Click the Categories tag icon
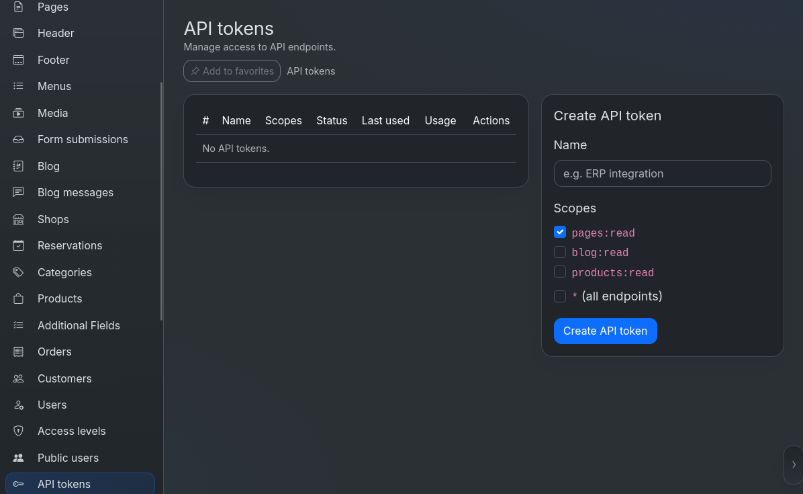803x494 pixels. click(18, 272)
